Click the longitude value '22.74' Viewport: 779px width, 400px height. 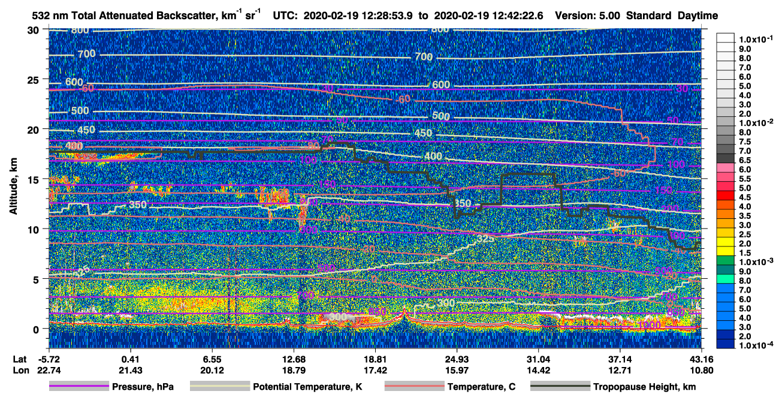pos(49,370)
